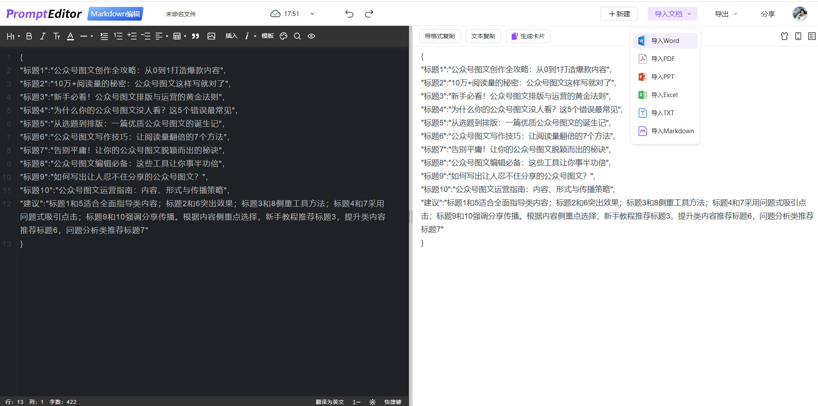Toggle the outline panel icon
818x406 pixels.
pos(812,36)
